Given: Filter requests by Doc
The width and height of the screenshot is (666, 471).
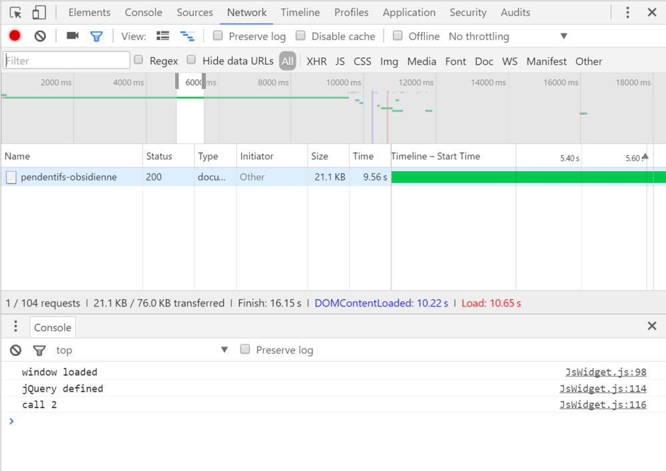Looking at the screenshot, I should click(x=484, y=61).
